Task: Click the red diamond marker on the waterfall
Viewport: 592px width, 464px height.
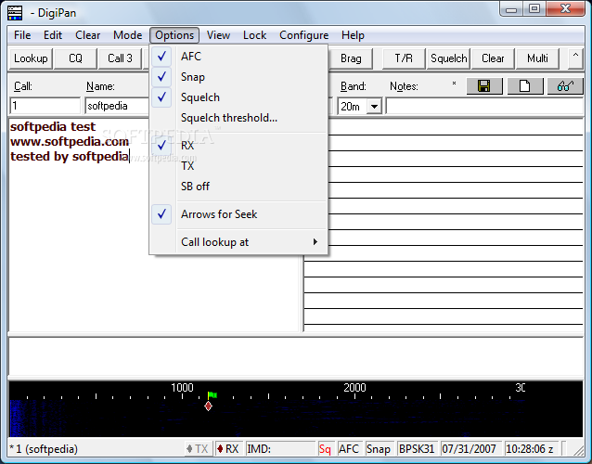Action: [209, 406]
